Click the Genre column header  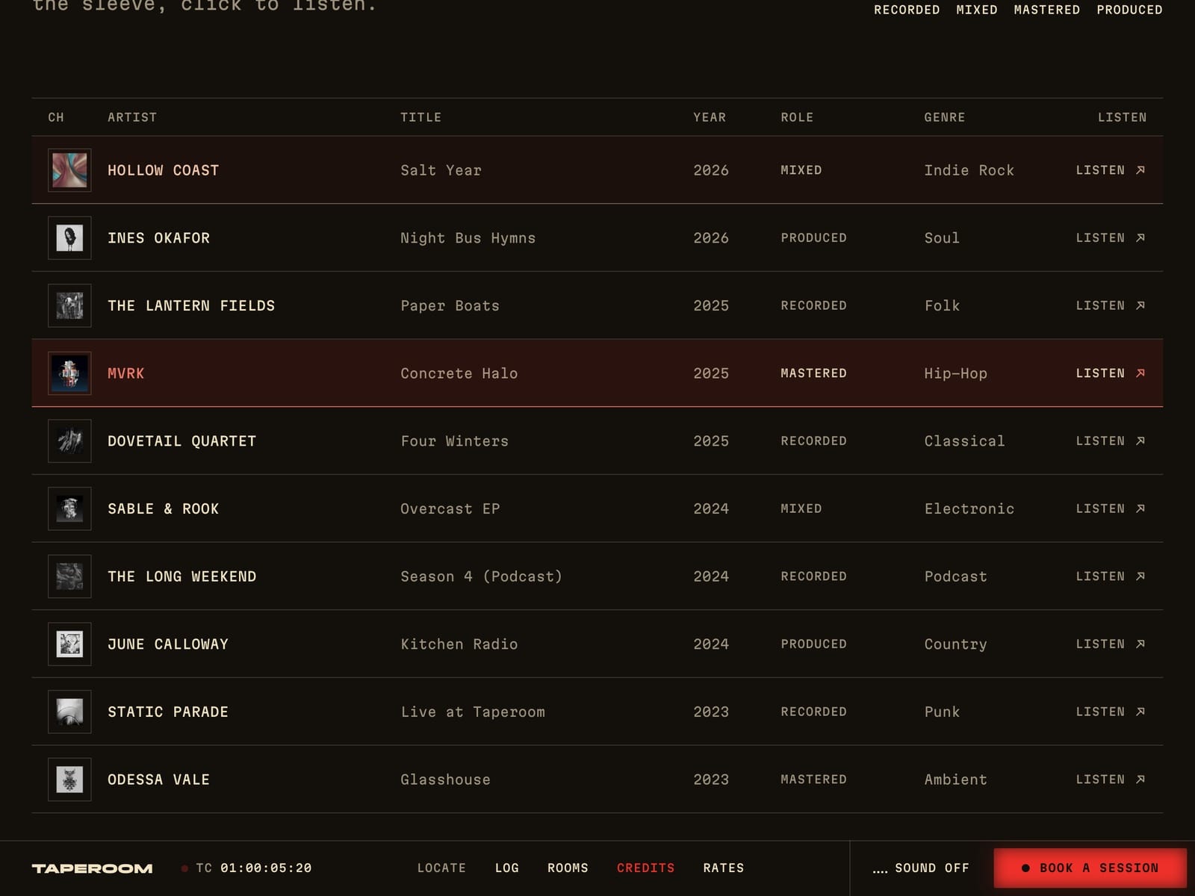[945, 117]
